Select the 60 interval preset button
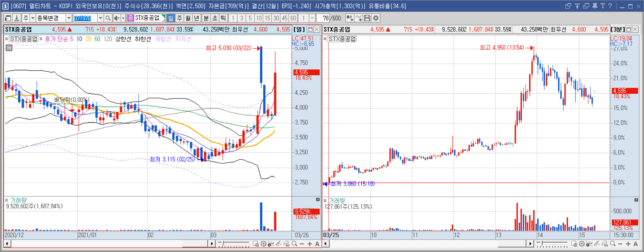Image resolution: width=644 pixels, height=252 pixels. point(293,18)
